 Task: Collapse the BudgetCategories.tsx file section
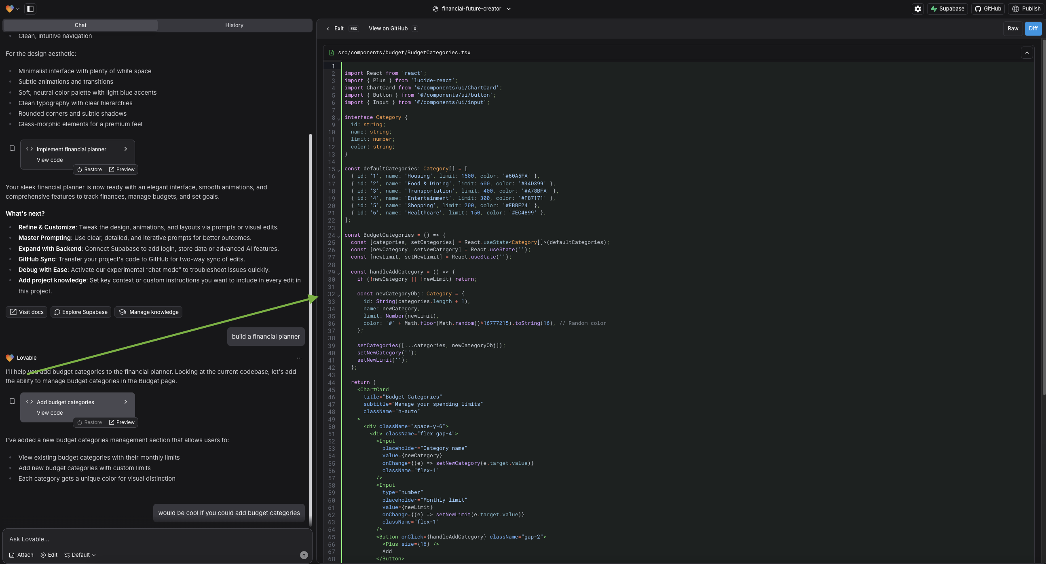pos(1027,53)
